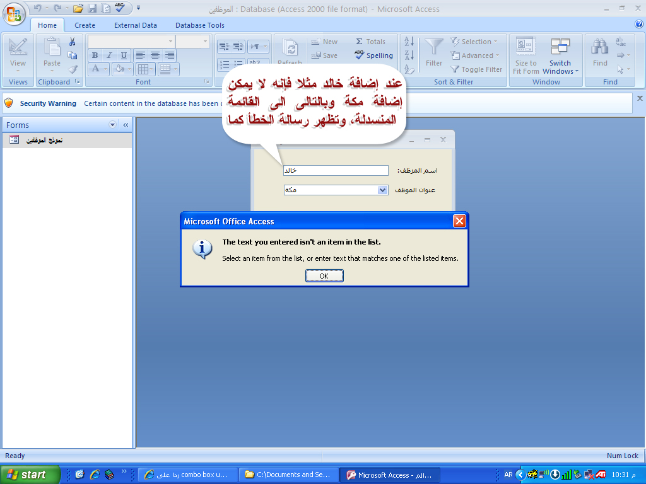Toggle Align Text Left
Screen dimensions: 646x484
point(141,55)
